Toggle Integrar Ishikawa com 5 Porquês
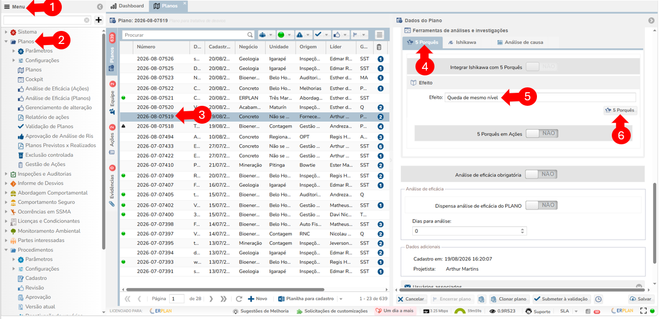This screenshot has height=319, width=659. point(541,67)
